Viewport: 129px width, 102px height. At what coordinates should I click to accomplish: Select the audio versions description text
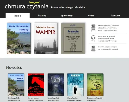tap(107, 39)
